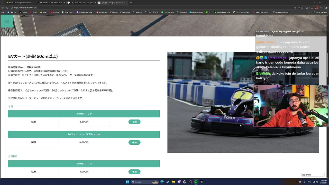The width and height of the screenshot is (329, 185).
Task: Switch to the X'te Islanda LUMAX tab
Action: pyautogui.click(x=51, y=3)
